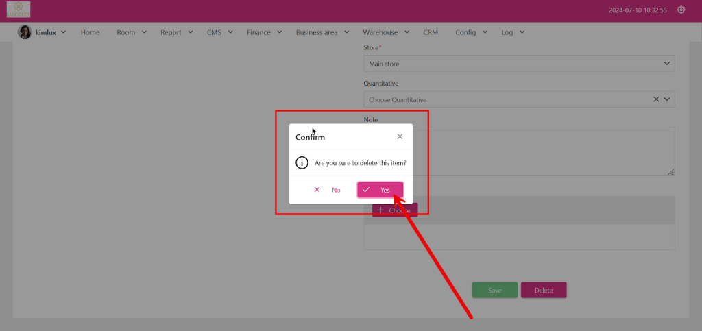The image size is (702, 331).
Task: Click the info icon in Confirm dialog
Action: [302, 163]
